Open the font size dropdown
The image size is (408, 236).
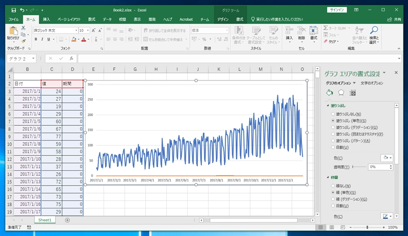[88, 31]
